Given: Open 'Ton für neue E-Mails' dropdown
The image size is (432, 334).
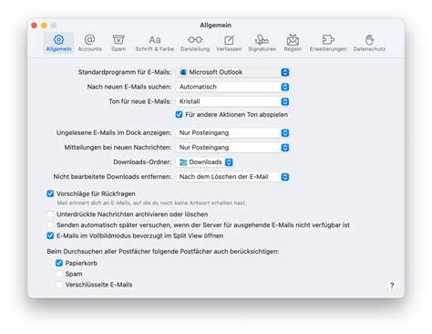Looking at the screenshot, I should (232, 101).
